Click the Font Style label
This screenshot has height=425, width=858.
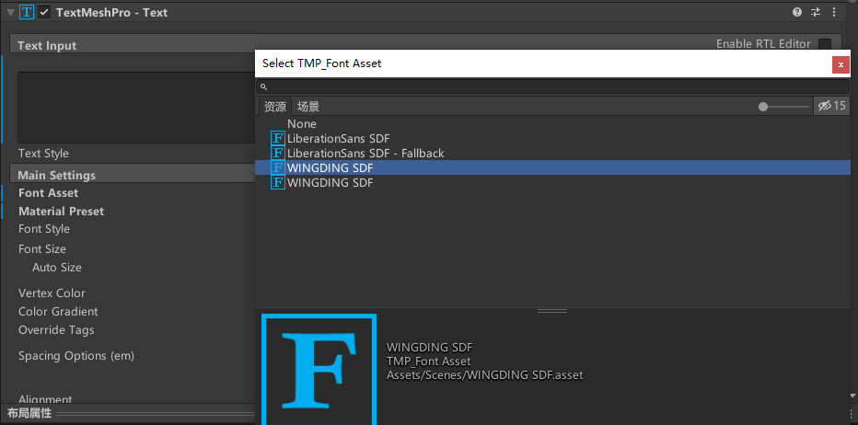44,229
